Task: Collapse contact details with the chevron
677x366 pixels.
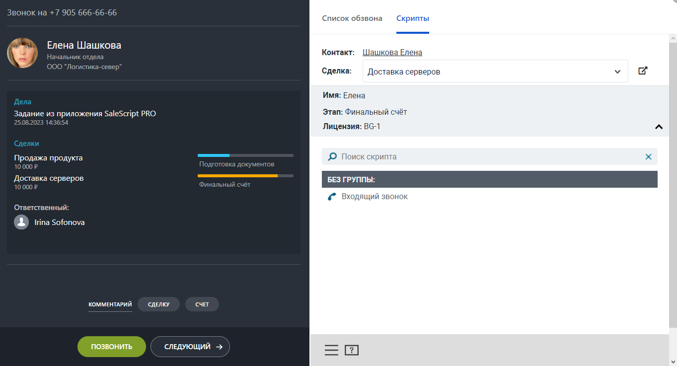Action: pyautogui.click(x=659, y=127)
